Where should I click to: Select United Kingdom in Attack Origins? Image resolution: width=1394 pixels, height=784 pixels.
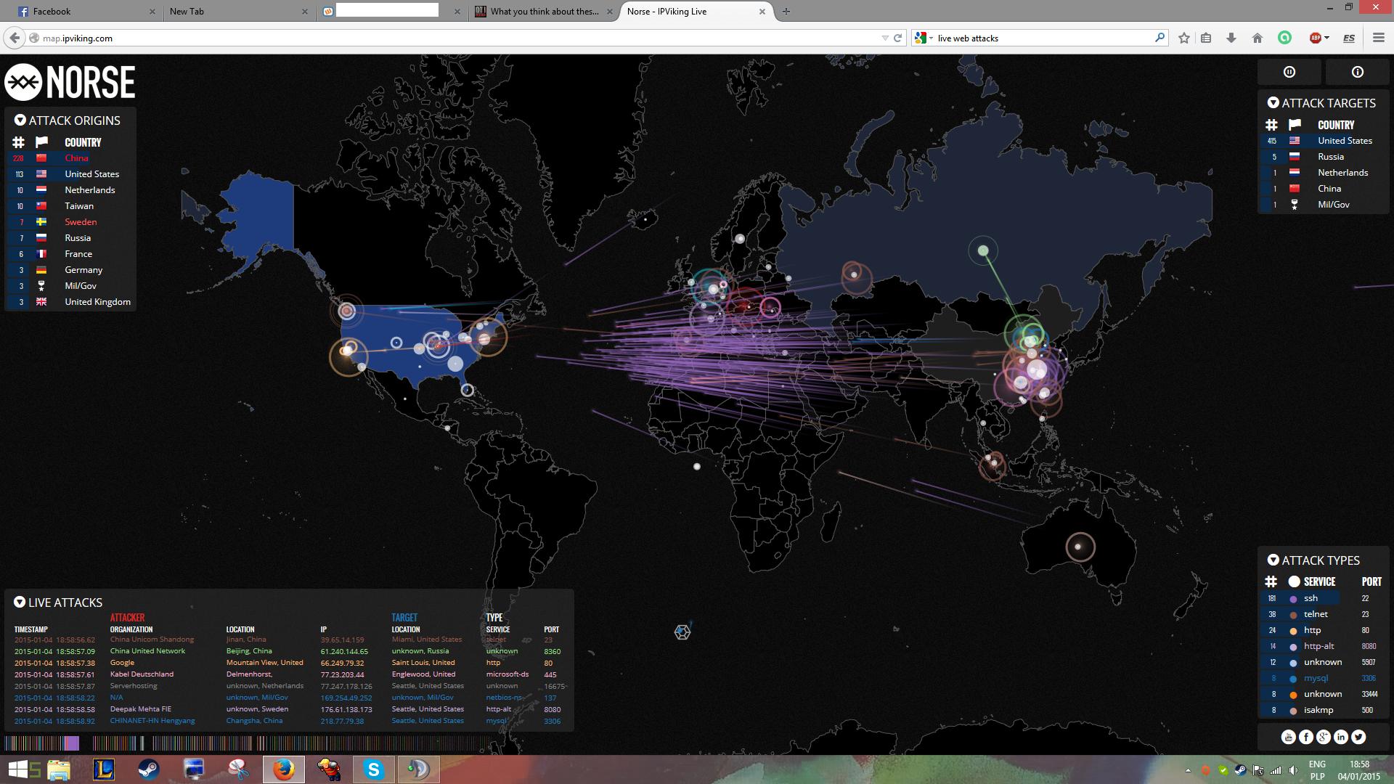pos(70,302)
